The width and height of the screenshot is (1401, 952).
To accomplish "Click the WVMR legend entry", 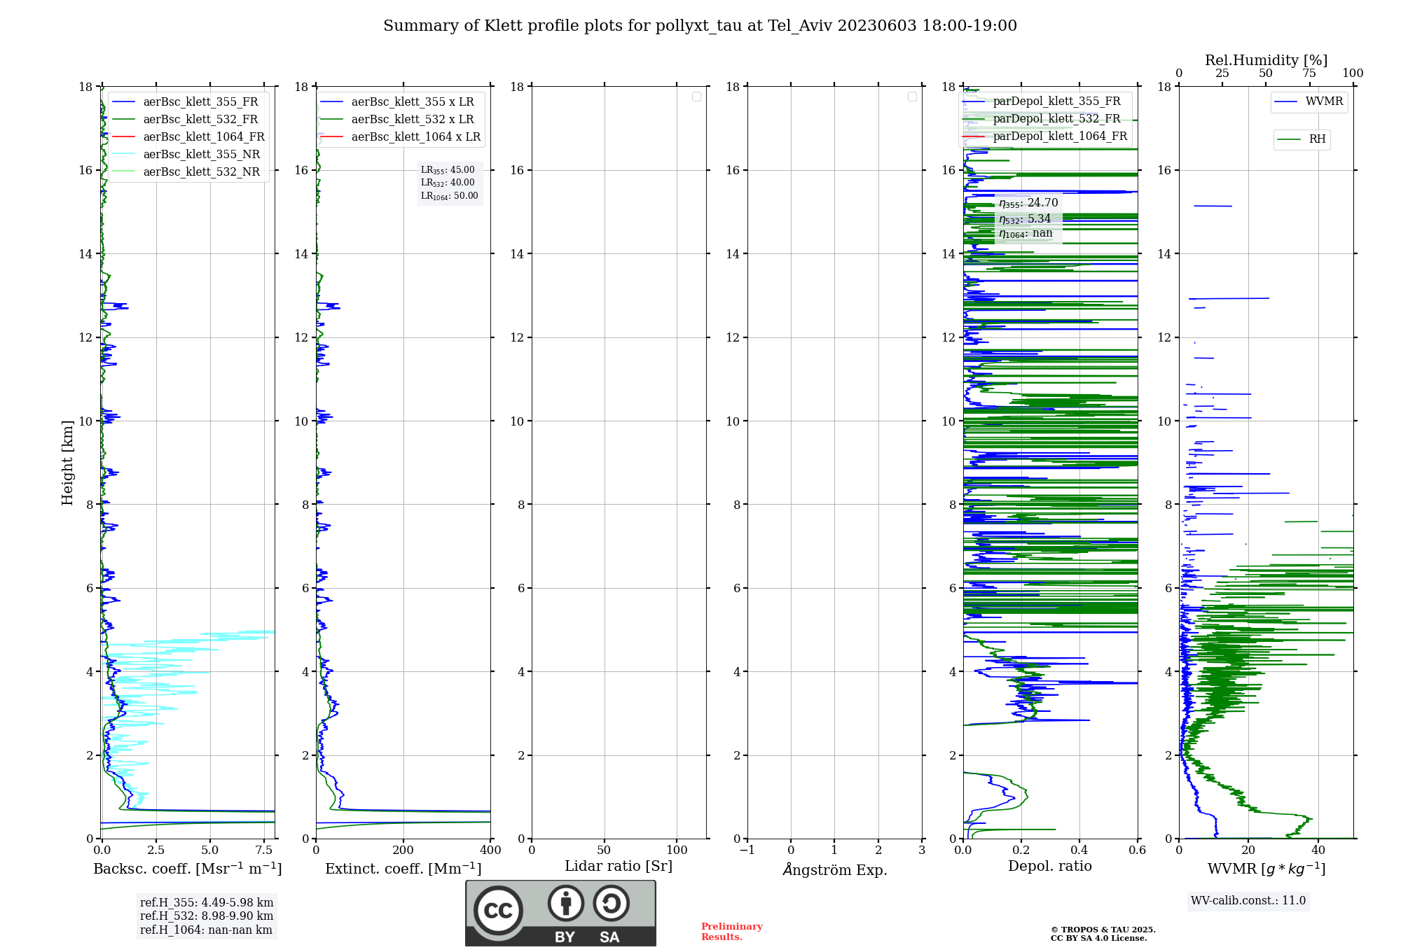I will tap(1309, 102).
